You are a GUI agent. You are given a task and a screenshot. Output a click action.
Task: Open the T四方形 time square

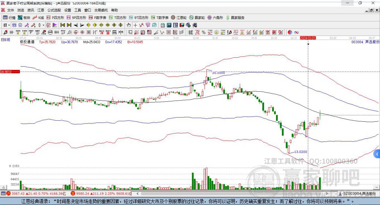(x=118, y=18)
